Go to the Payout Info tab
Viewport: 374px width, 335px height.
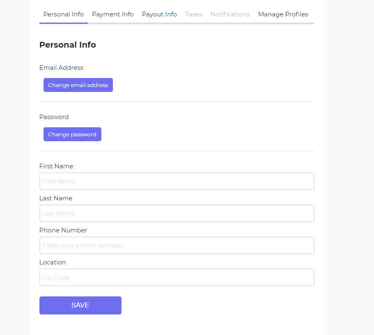coord(159,14)
